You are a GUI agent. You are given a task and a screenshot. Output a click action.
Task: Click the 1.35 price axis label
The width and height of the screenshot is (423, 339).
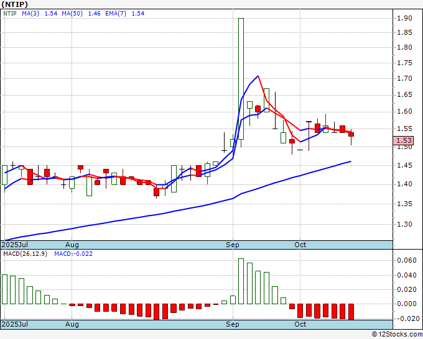pyautogui.click(x=404, y=204)
